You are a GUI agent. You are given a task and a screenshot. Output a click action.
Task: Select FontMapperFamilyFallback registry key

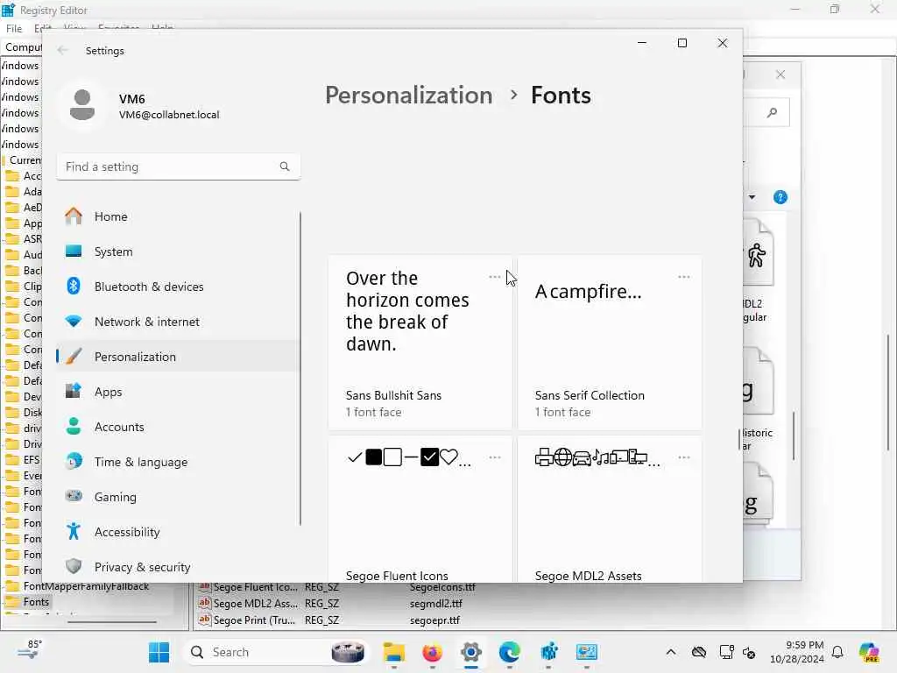(x=86, y=586)
